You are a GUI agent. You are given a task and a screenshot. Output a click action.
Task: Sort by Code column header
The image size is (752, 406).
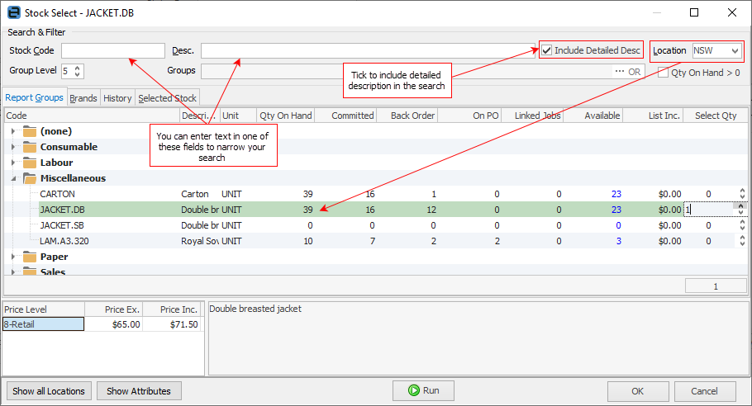92,116
